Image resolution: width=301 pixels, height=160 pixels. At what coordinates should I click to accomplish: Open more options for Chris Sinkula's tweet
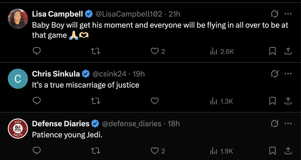point(288,74)
